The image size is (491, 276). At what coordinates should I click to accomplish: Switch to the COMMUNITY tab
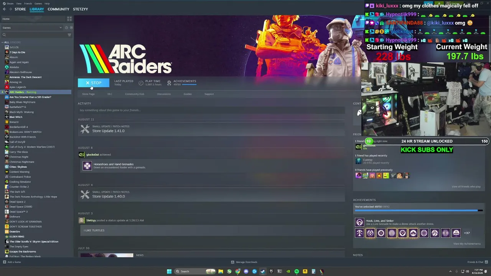(58, 9)
